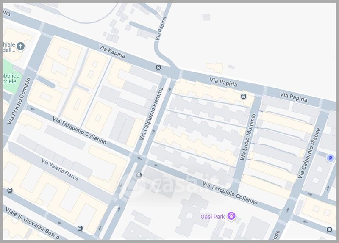
Task: Select the Via Ponzio Cominio street label
Action: pyautogui.click(x=19, y=101)
